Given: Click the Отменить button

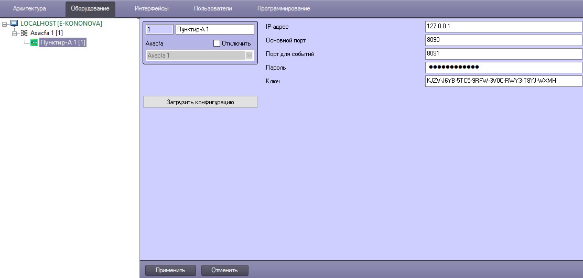Looking at the screenshot, I should [224, 270].
